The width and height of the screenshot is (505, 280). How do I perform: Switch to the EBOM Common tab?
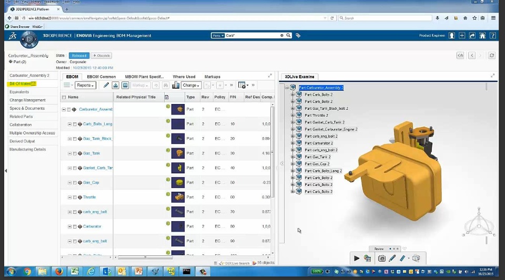[101, 77]
